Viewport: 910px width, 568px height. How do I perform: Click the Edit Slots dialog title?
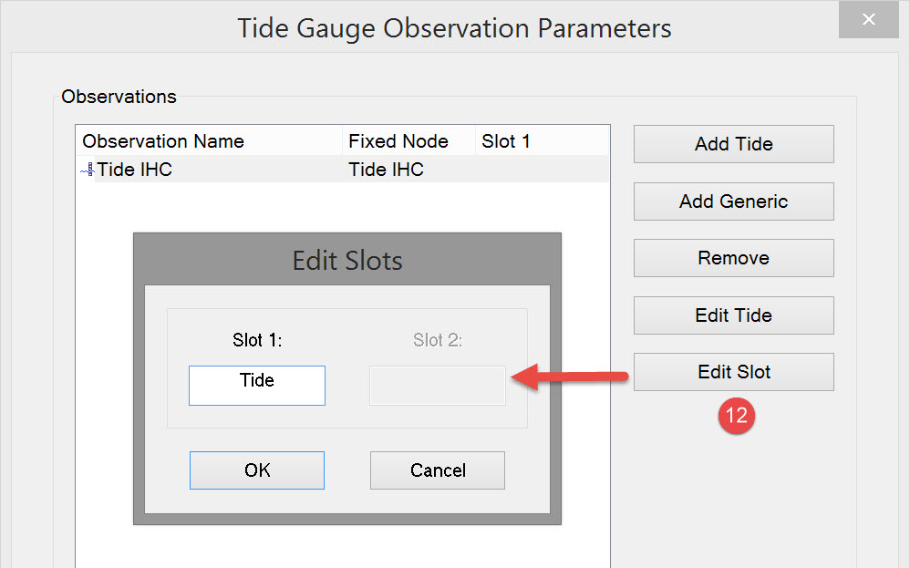coord(347,261)
